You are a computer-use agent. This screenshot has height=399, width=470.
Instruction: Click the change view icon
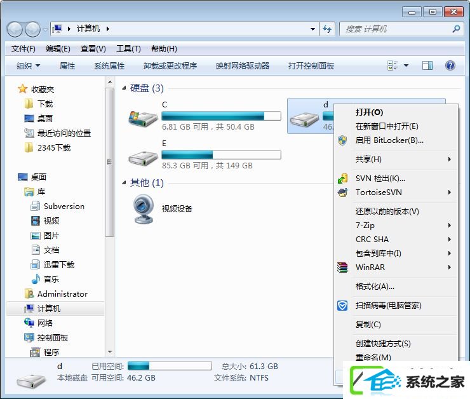(x=393, y=65)
